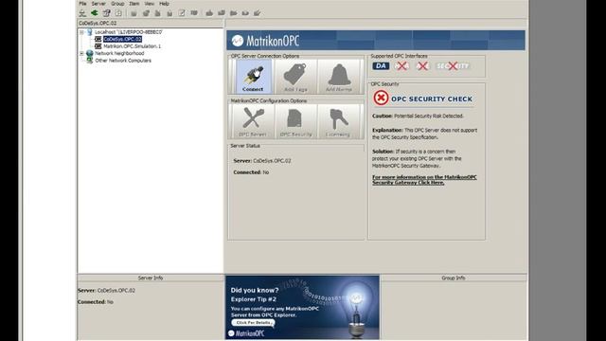Click the Network Neighborhood globe icon

coord(90,53)
